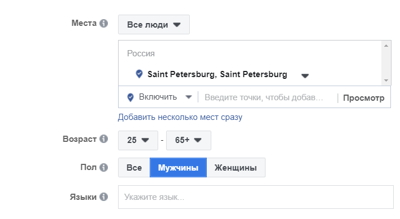Click the info icon next to Пол
Viewport: 400px width, 219px height.
(x=103, y=167)
